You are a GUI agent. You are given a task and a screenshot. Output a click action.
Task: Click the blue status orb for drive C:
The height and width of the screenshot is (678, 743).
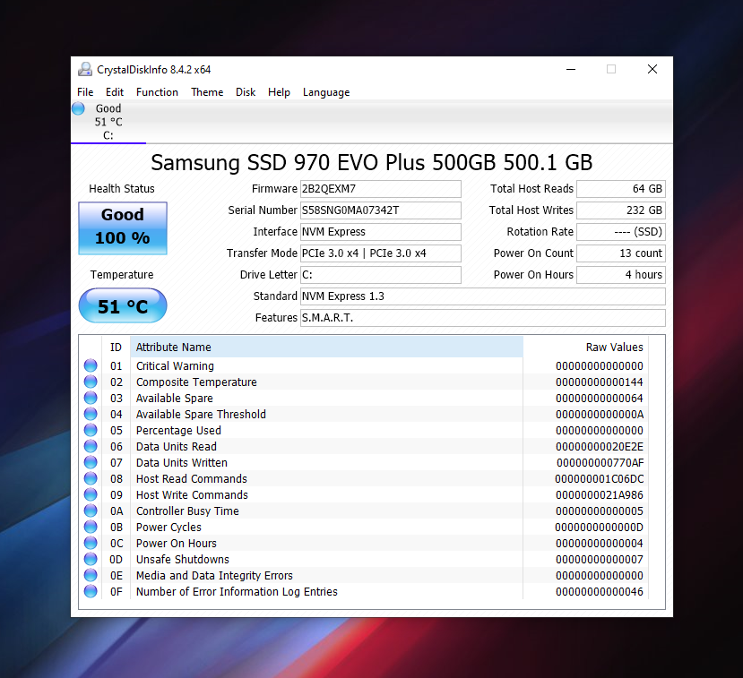78,109
